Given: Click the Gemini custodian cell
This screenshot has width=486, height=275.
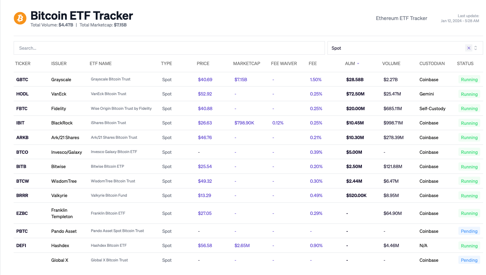Looking at the screenshot, I should [427, 94].
